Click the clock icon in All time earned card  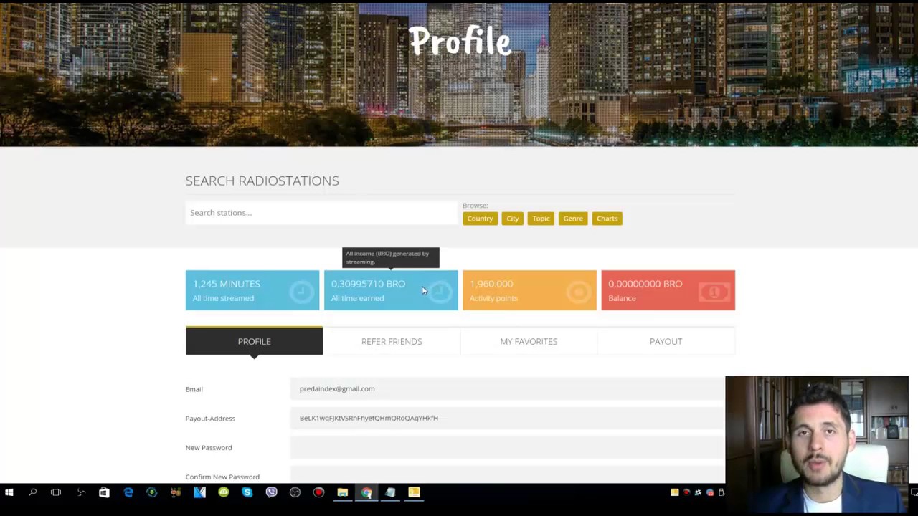[x=440, y=292]
